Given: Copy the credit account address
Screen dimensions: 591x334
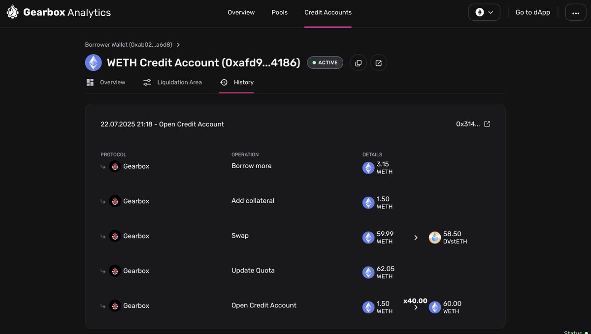Looking at the screenshot, I should click(359, 62).
